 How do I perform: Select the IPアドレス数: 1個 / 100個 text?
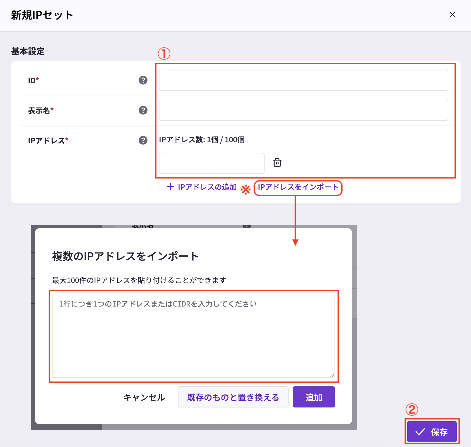click(x=202, y=140)
